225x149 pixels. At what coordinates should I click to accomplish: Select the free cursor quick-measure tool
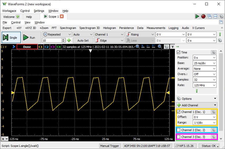coord(143,46)
